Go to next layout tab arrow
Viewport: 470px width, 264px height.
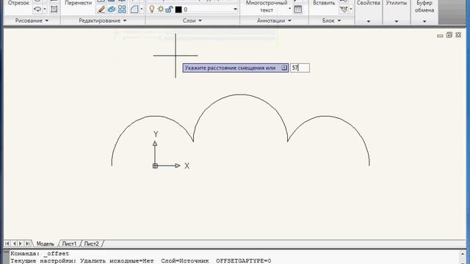(21, 243)
